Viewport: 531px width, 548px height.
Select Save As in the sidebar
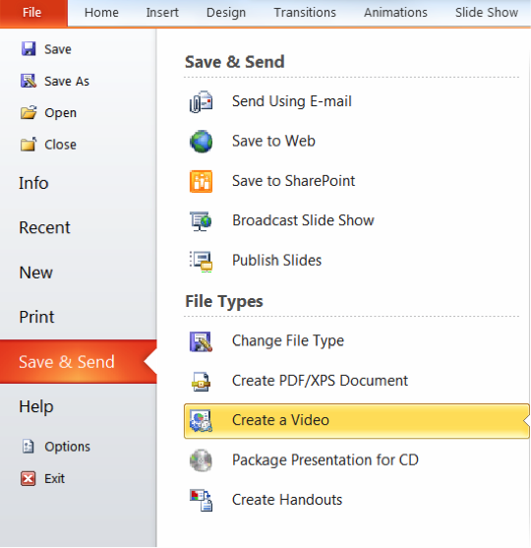tap(67, 81)
